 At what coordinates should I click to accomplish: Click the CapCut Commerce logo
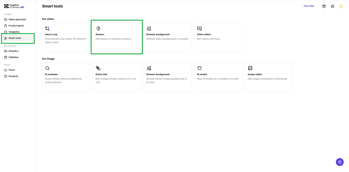[14, 6]
